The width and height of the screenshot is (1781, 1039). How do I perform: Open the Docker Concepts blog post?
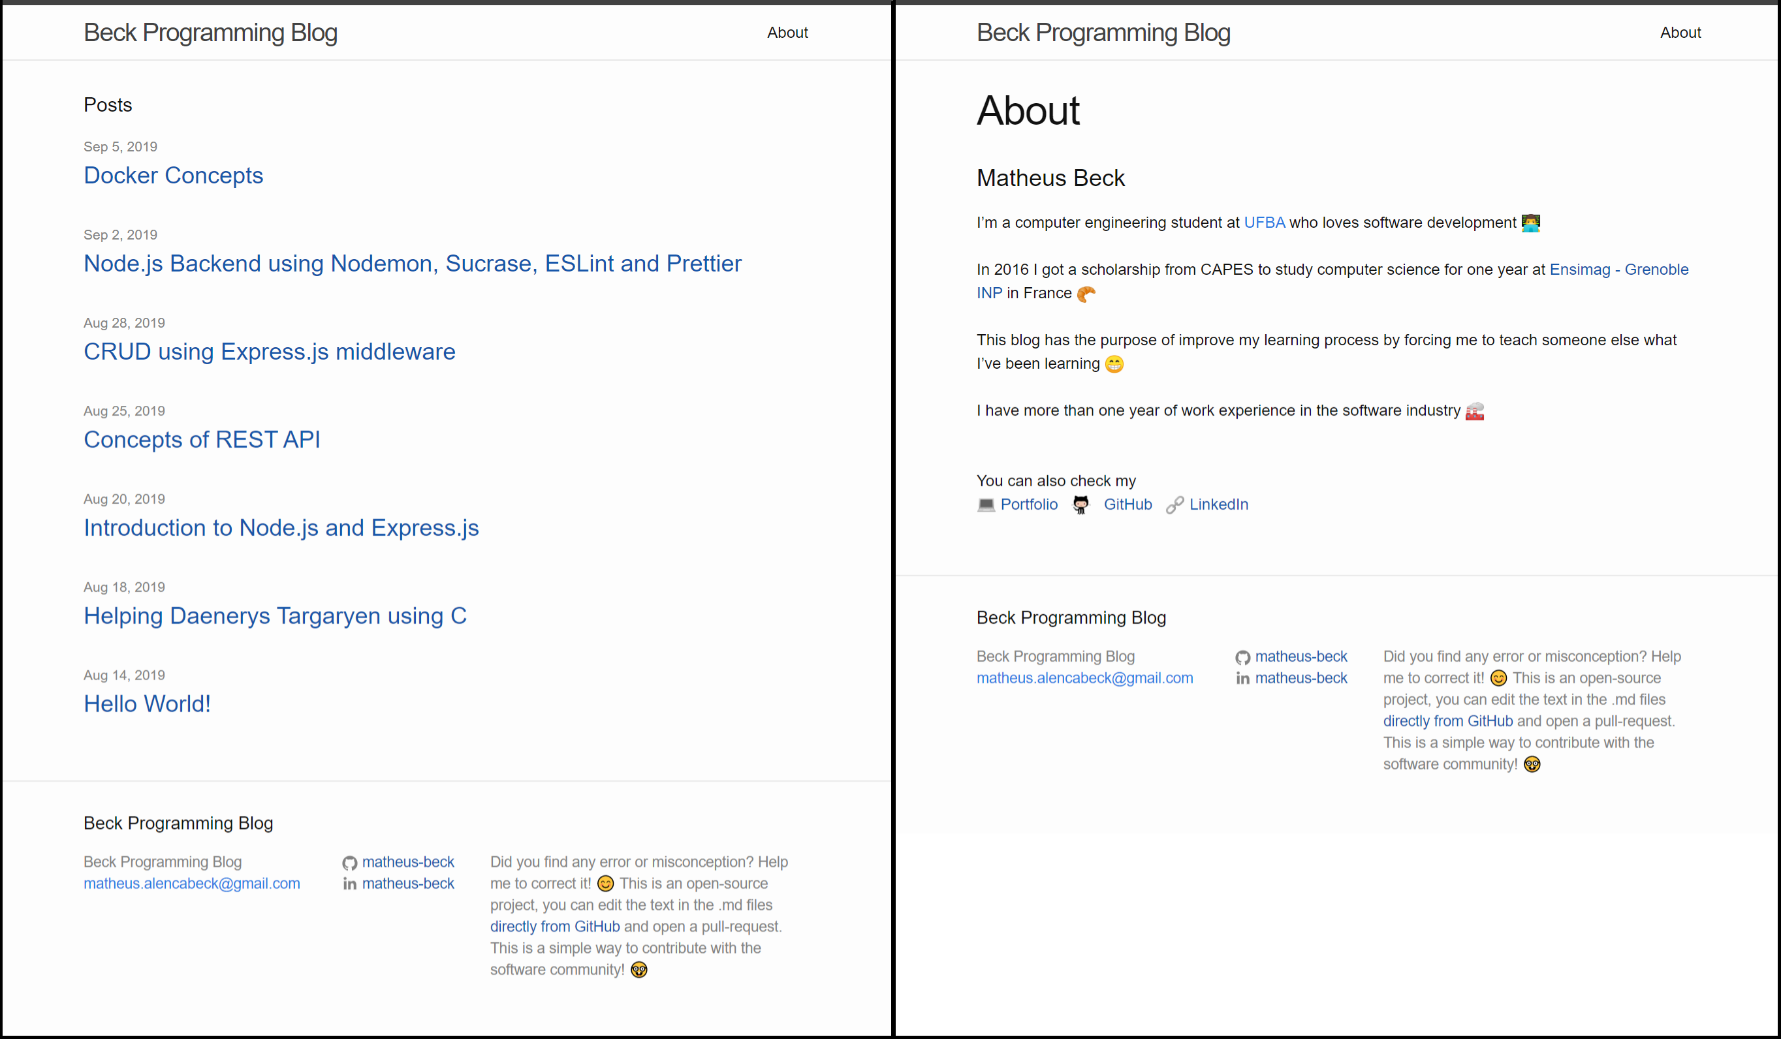(173, 174)
